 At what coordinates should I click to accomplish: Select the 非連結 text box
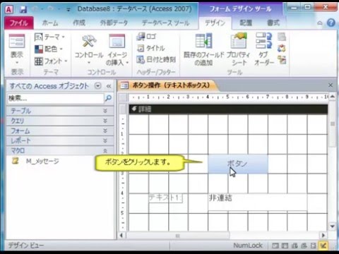pyautogui.click(x=258, y=202)
